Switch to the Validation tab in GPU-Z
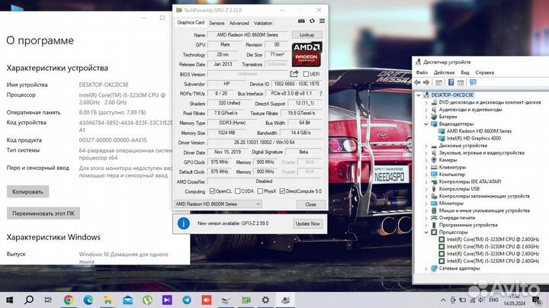Image resolution: width=549 pixels, height=308 pixels. (263, 23)
